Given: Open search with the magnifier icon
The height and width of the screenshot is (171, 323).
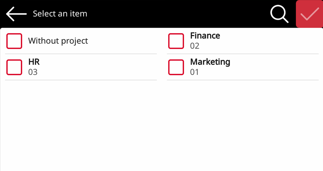Looking at the screenshot, I should [279, 14].
